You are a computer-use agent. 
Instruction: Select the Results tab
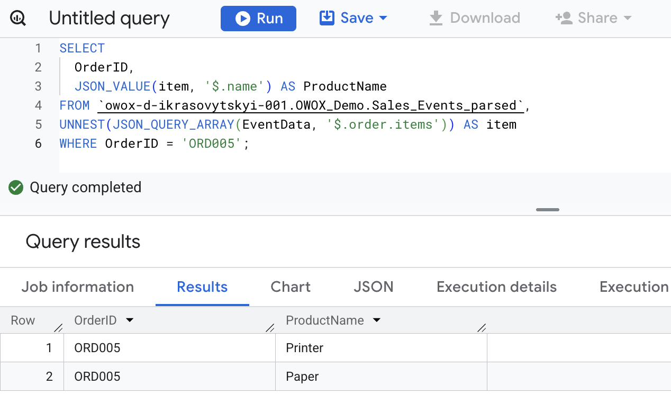point(202,287)
